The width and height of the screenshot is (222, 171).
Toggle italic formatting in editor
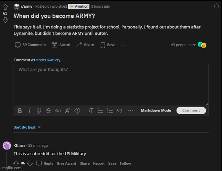coord(29,111)
